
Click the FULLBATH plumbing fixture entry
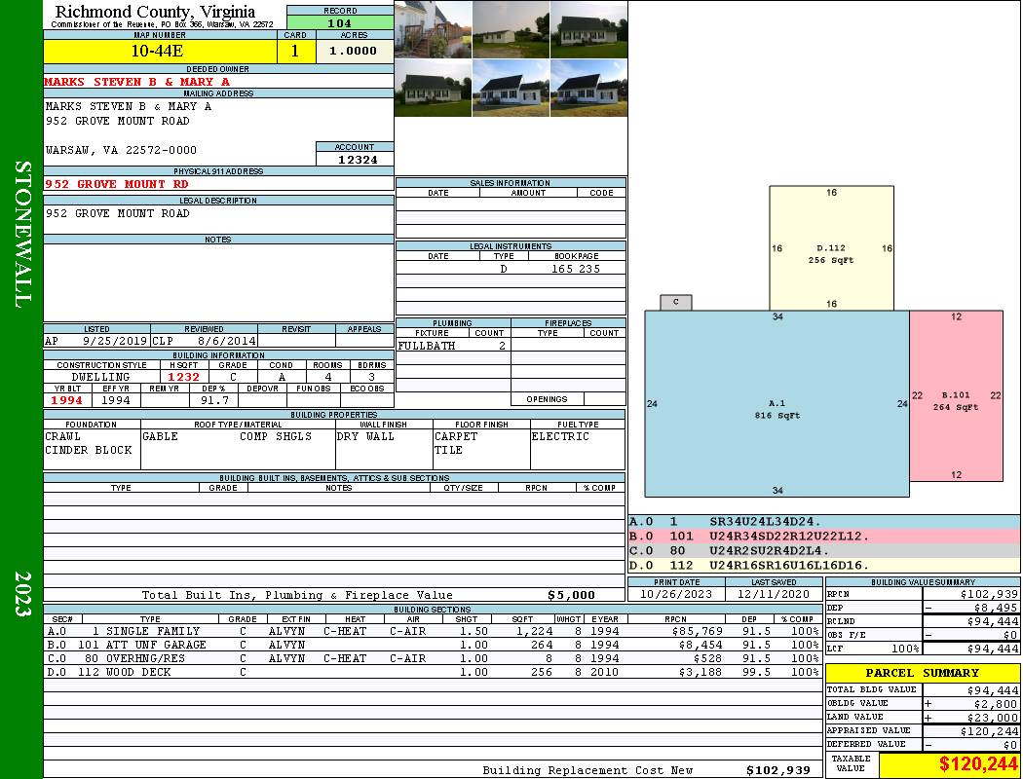point(427,346)
